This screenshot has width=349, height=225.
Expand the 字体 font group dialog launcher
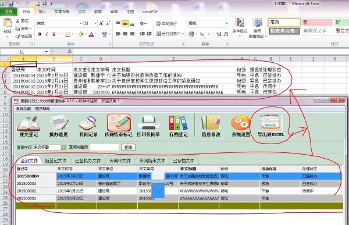coord(110,44)
